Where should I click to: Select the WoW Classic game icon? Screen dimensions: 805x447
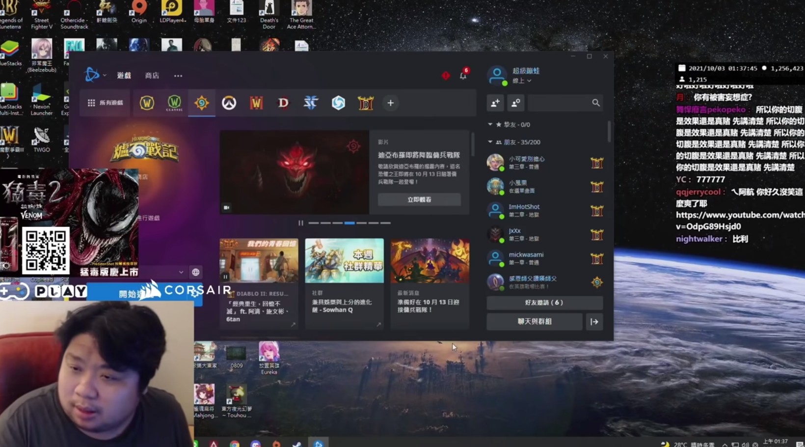[174, 103]
